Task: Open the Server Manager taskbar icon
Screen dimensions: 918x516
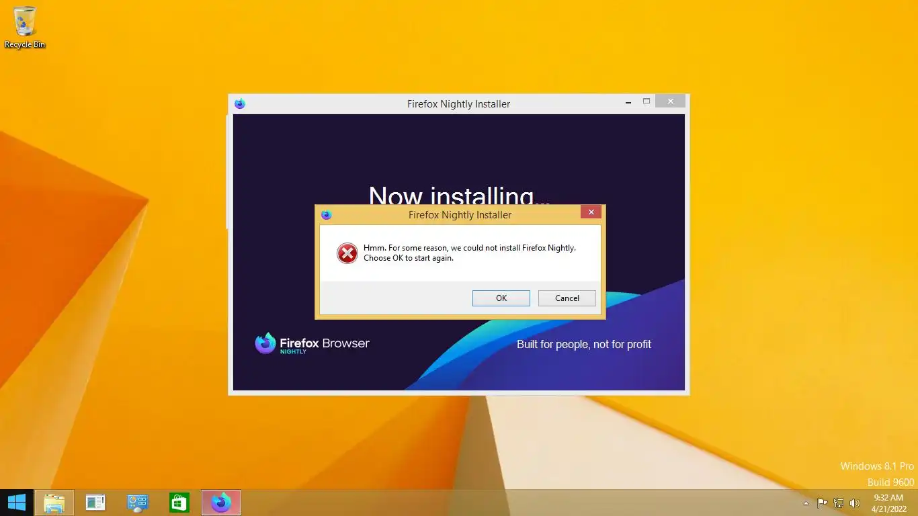Action: tap(95, 503)
